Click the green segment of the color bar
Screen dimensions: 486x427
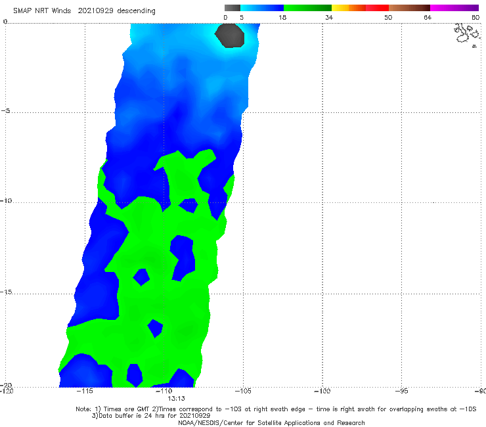307,8
